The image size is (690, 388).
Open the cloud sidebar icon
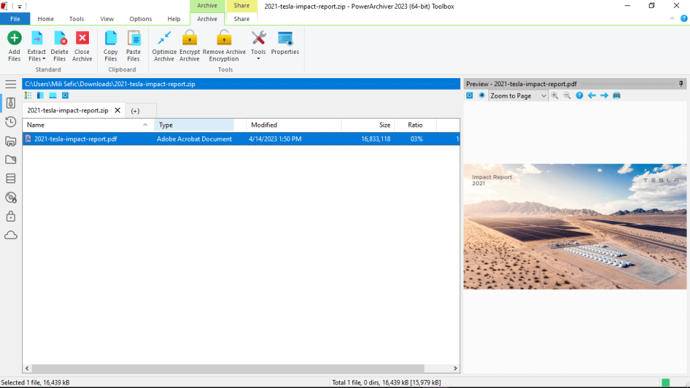(11, 235)
